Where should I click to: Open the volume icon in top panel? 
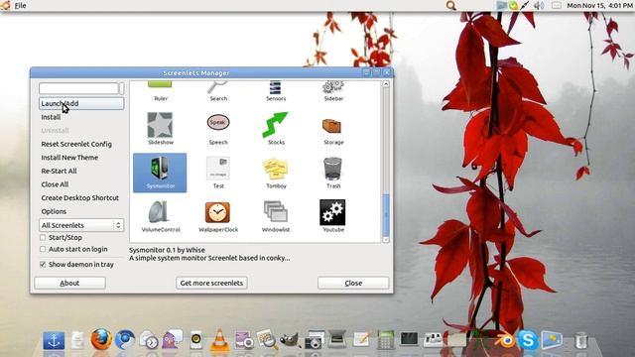[x=539, y=5]
